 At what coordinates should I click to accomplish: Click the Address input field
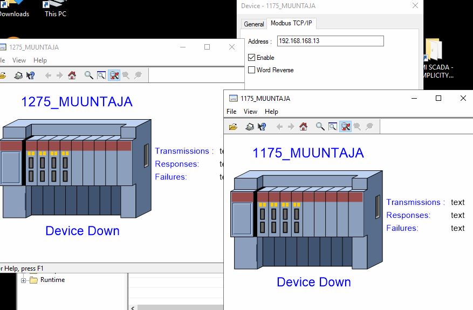[330, 41]
